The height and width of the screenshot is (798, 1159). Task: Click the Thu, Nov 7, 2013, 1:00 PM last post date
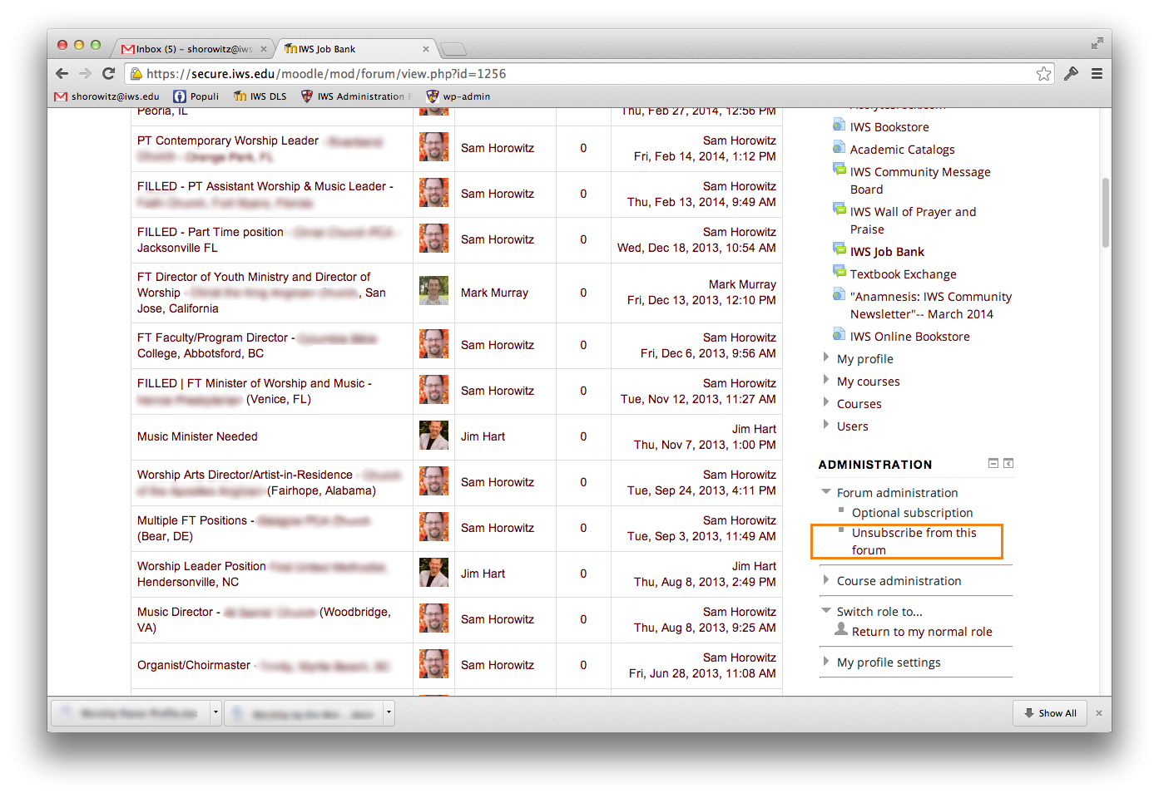705,445
